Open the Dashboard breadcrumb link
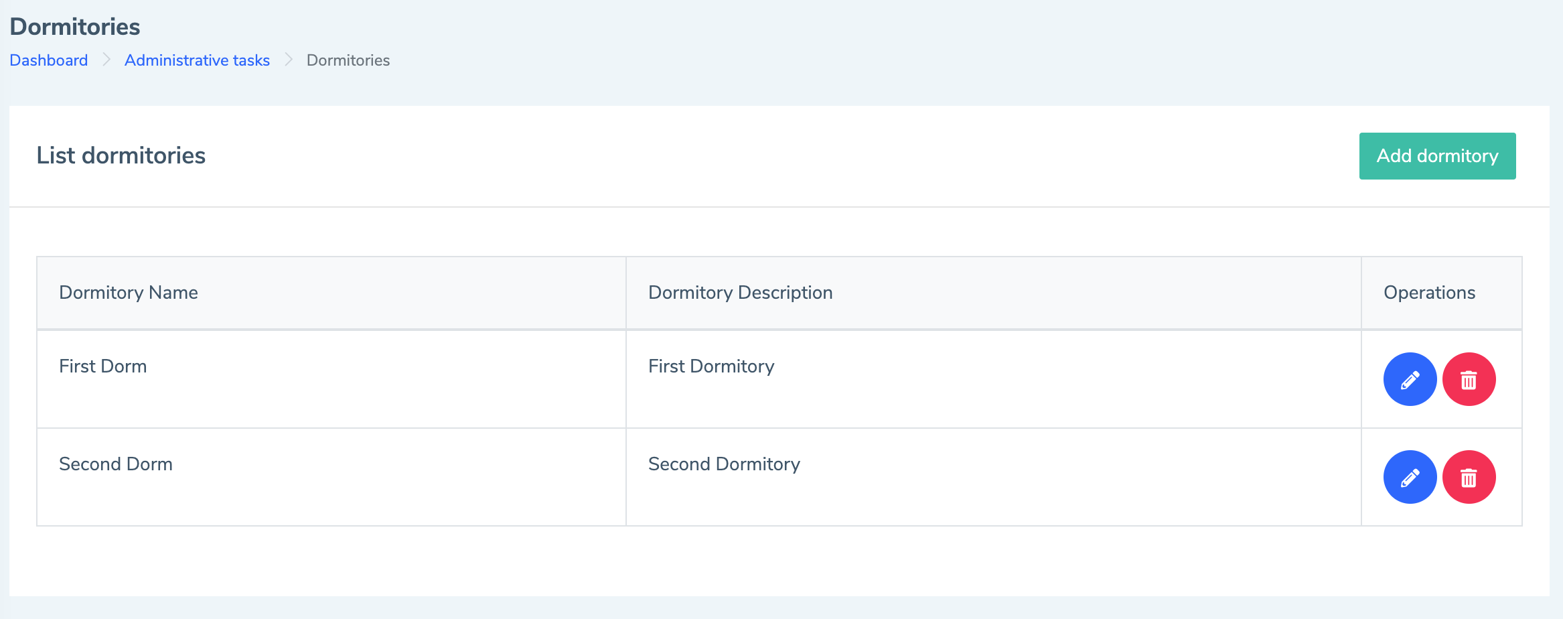The width and height of the screenshot is (1563, 619). click(x=49, y=60)
